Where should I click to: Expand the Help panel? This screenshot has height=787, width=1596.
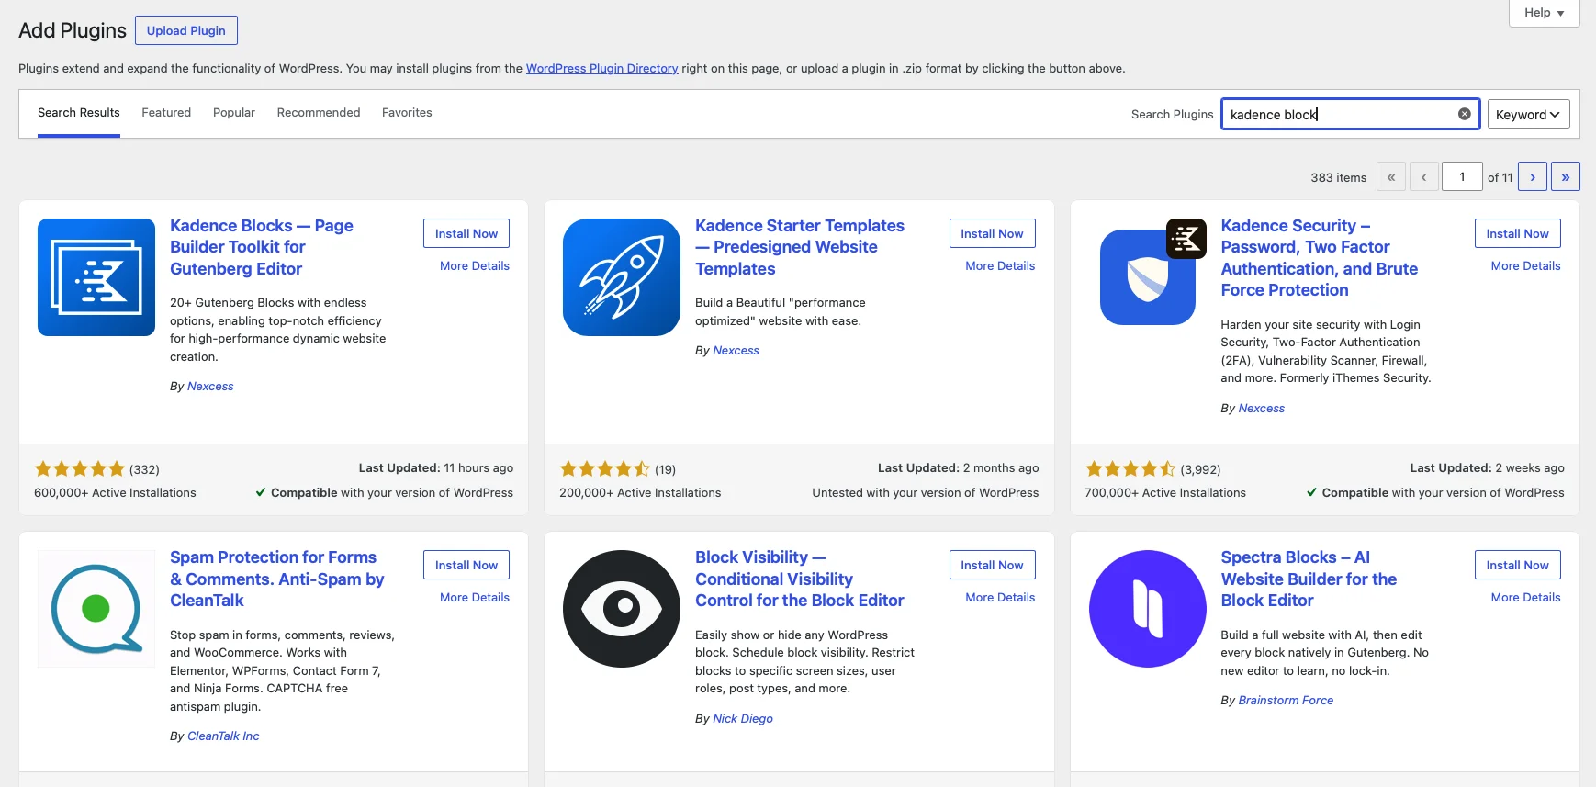[1544, 13]
